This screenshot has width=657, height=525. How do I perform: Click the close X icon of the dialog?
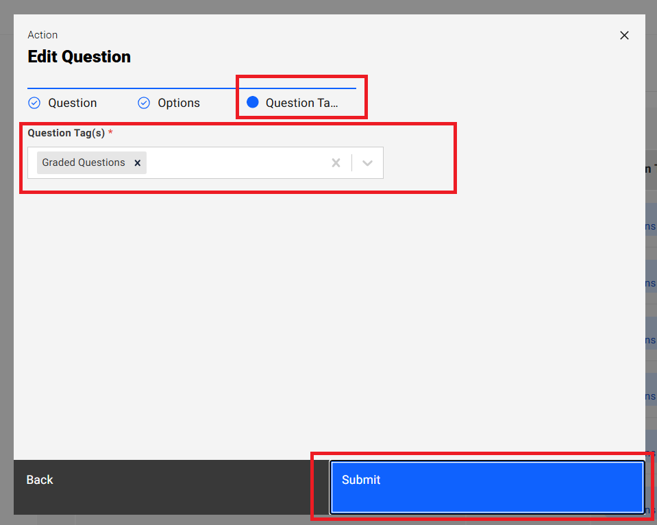(x=624, y=35)
